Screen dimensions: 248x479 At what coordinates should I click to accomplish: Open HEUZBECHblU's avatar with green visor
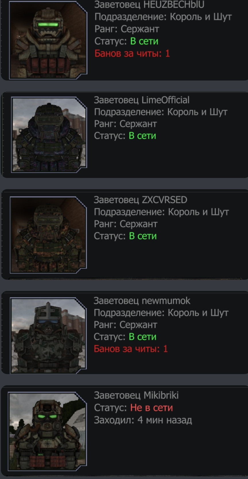48,40
